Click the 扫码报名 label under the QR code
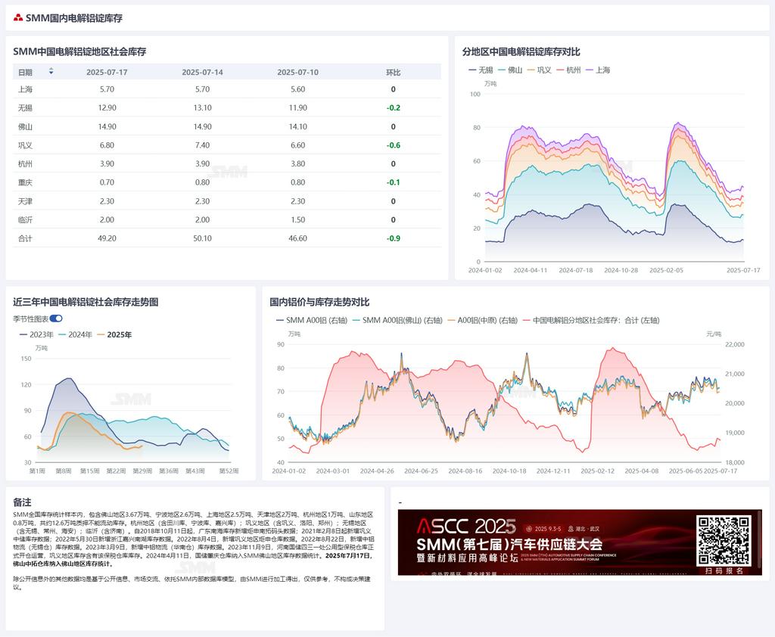 (724, 570)
